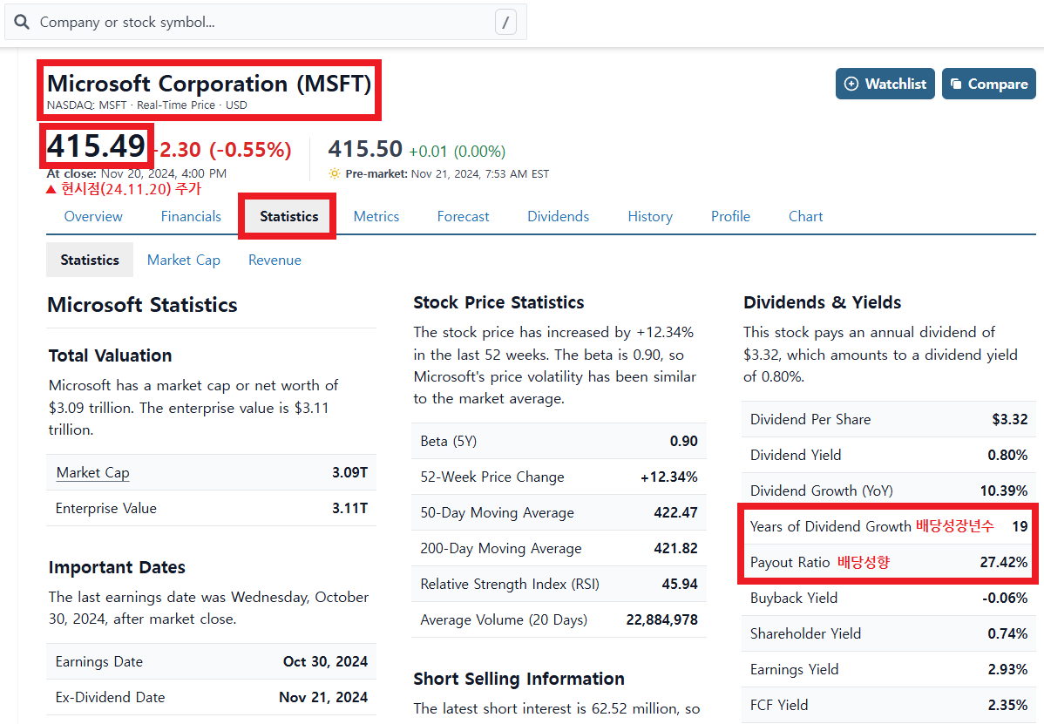Switch to the Overview tab
Viewport: 1044px width, 724px height.
93,216
